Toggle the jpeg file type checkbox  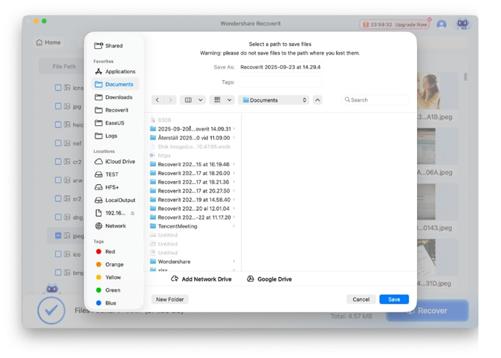pyautogui.click(x=58, y=236)
